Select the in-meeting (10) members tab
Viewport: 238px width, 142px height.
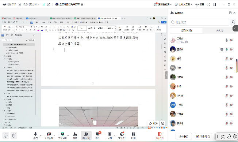coord(187,30)
